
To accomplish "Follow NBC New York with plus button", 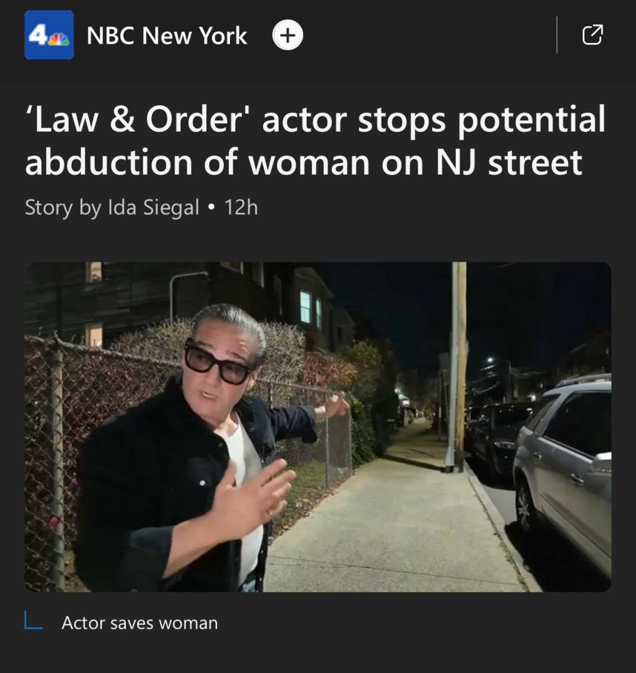I will click(287, 35).
